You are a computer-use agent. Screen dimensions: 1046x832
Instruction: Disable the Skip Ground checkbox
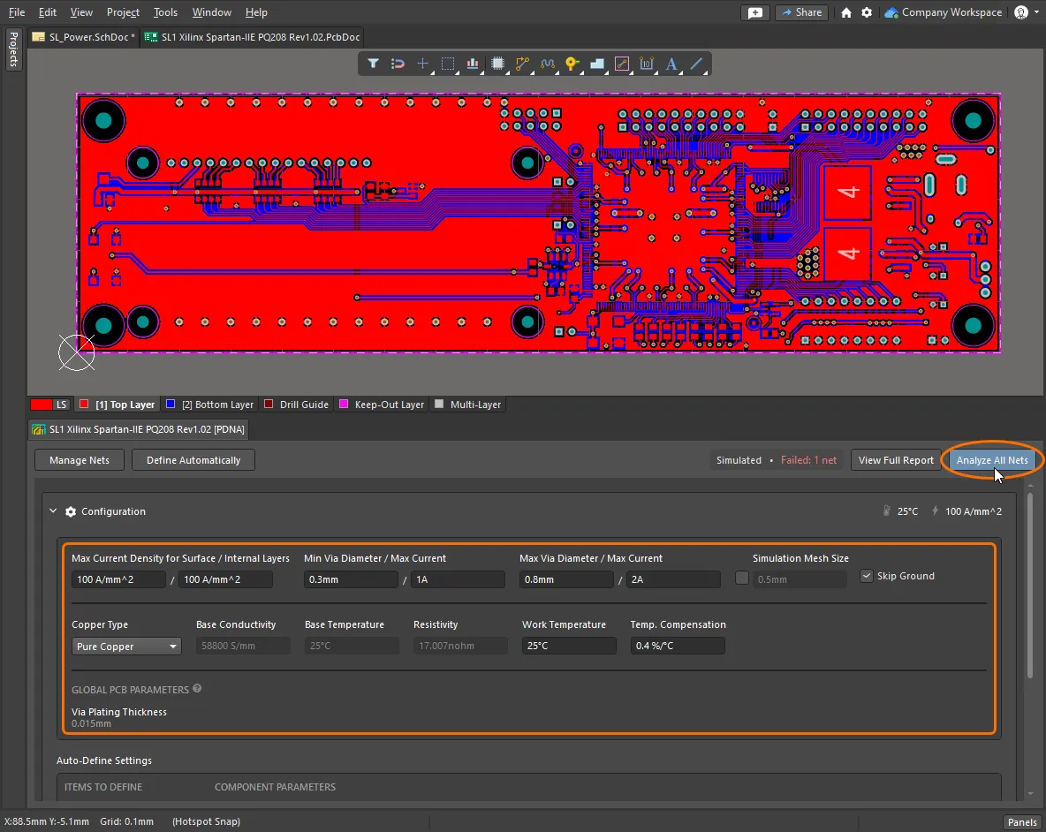tap(867, 576)
